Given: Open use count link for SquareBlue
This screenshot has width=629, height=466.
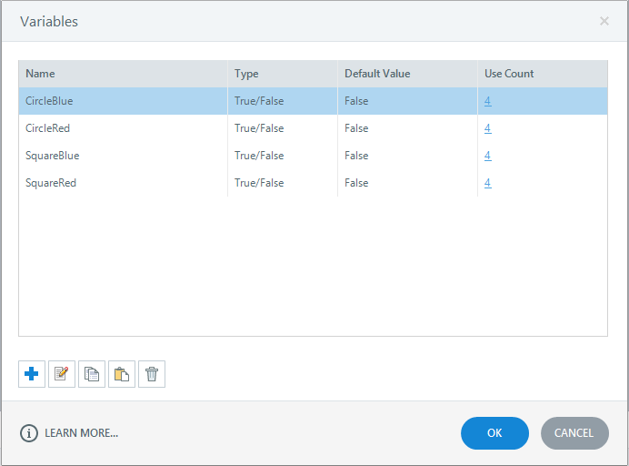Looking at the screenshot, I should point(488,156).
